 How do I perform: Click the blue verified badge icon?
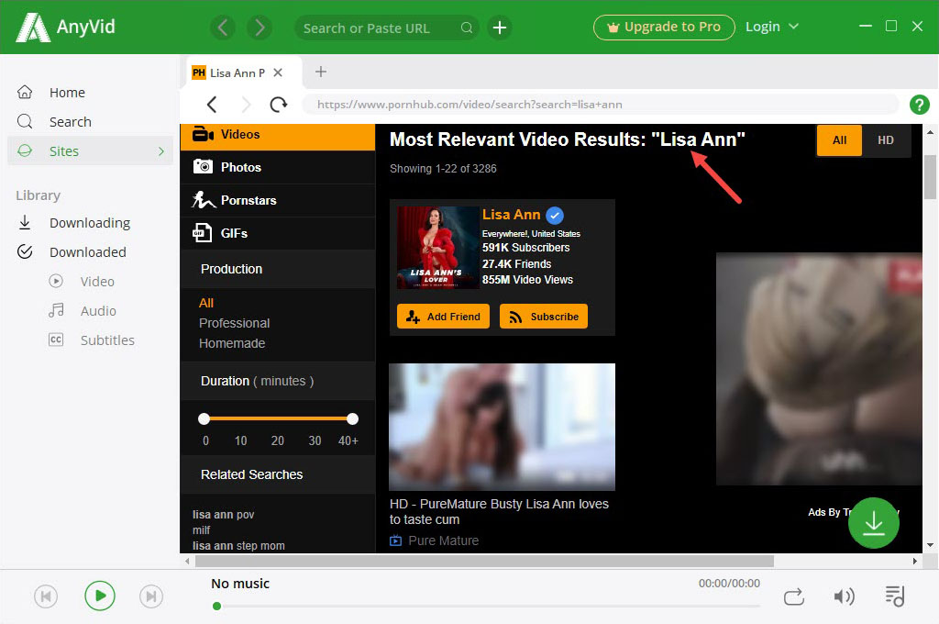[555, 216]
